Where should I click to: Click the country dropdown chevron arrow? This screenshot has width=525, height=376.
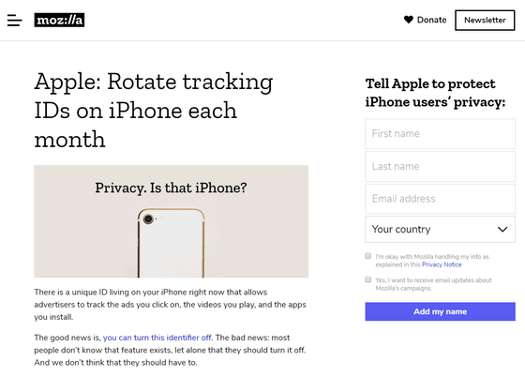(x=502, y=230)
